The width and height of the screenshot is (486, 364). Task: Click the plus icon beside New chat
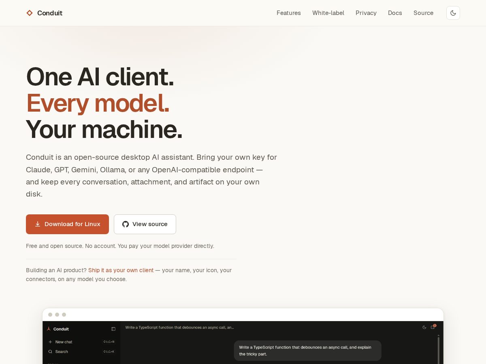click(x=50, y=342)
